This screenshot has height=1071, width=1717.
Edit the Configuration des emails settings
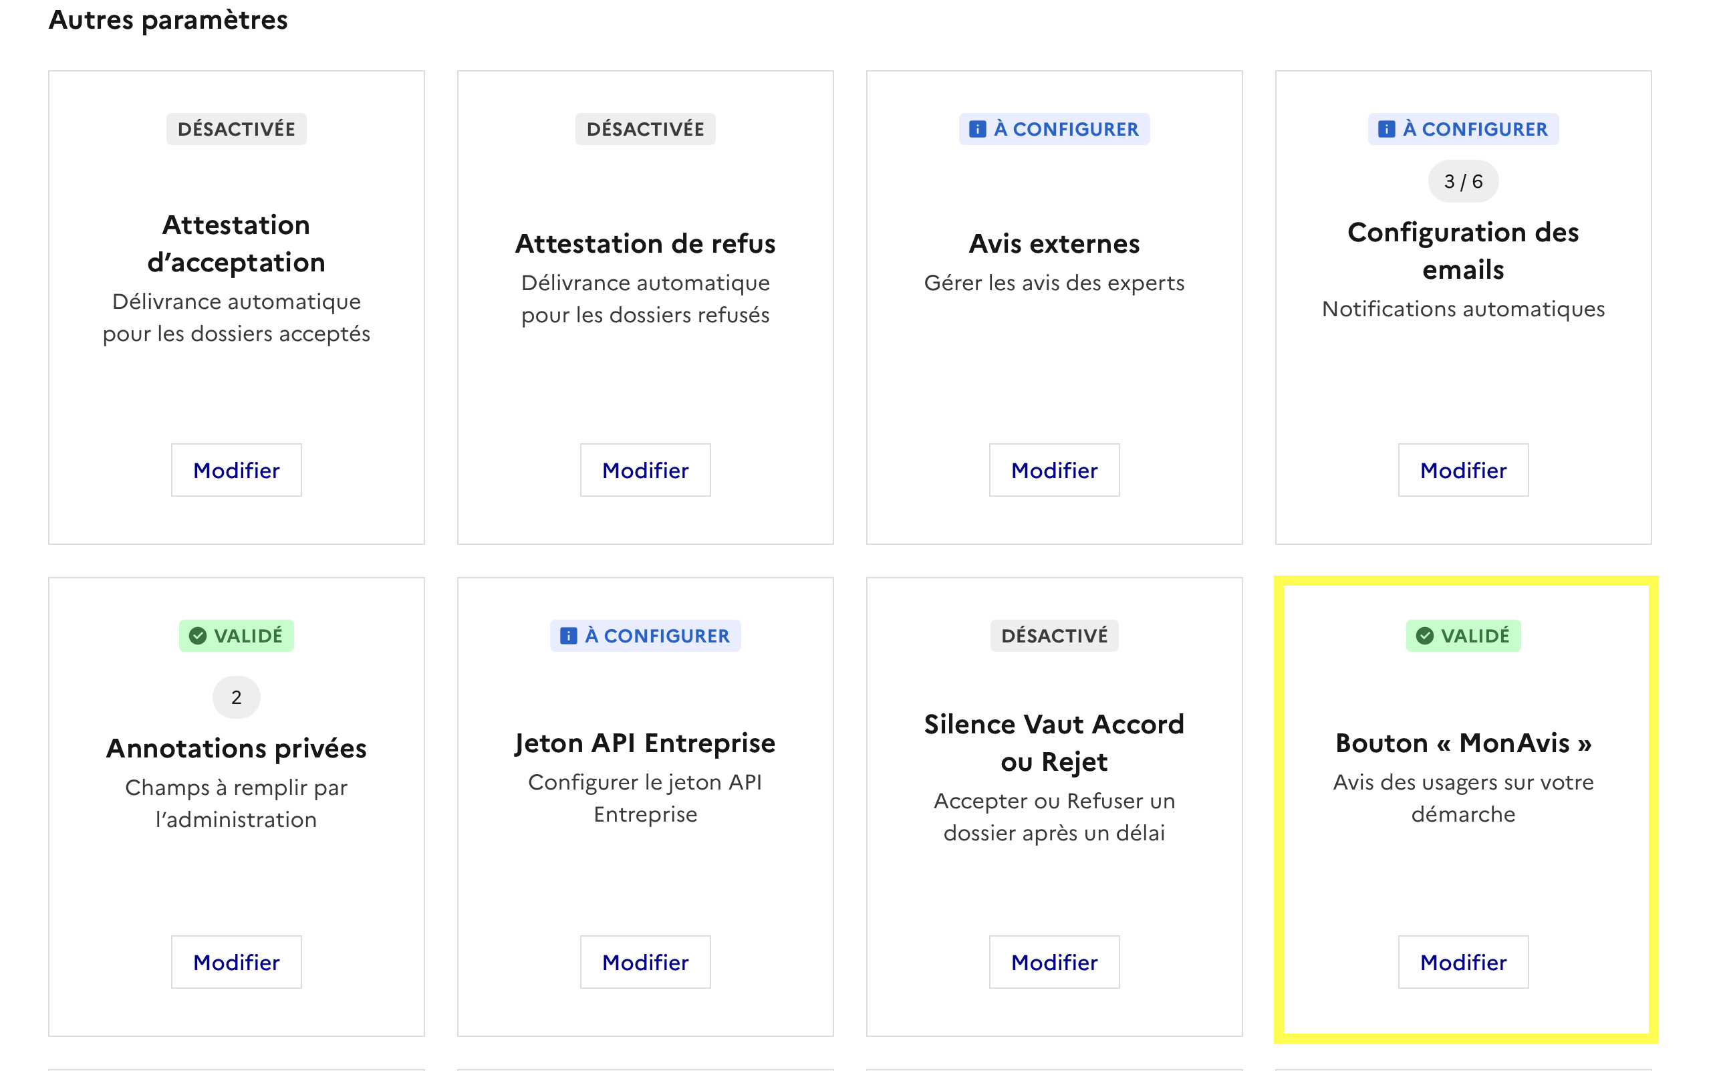pyautogui.click(x=1463, y=471)
